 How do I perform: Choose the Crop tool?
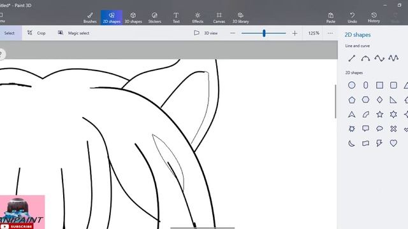point(36,33)
